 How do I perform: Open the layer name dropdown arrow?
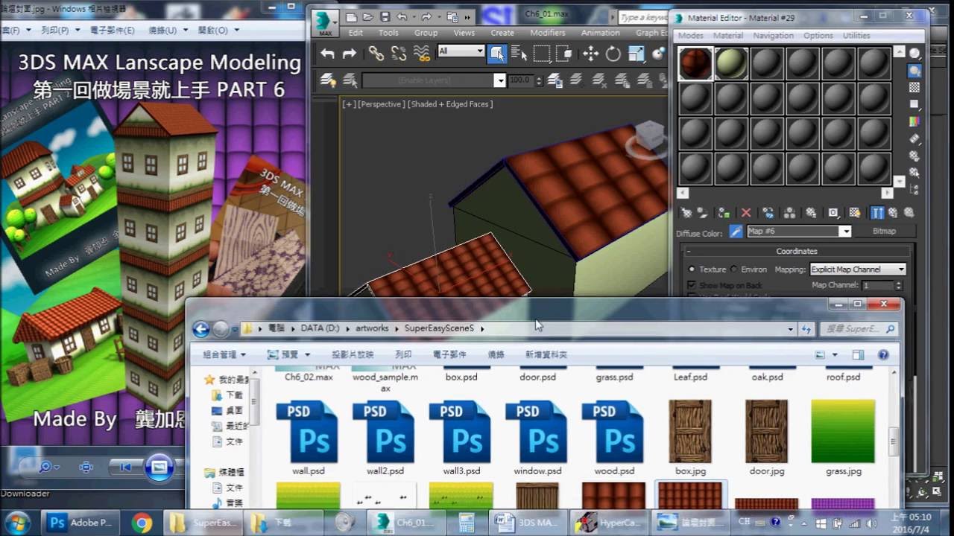499,80
